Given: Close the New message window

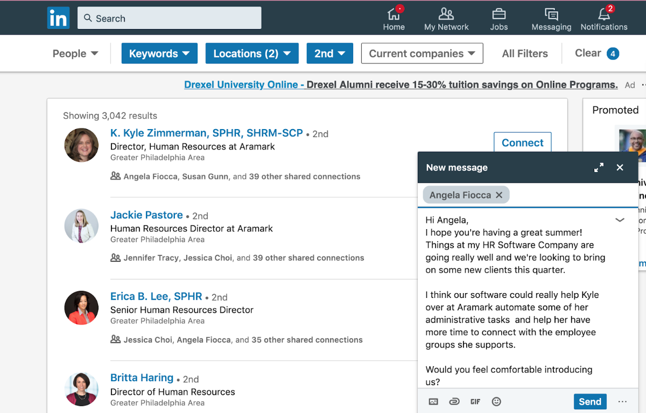Looking at the screenshot, I should point(620,168).
